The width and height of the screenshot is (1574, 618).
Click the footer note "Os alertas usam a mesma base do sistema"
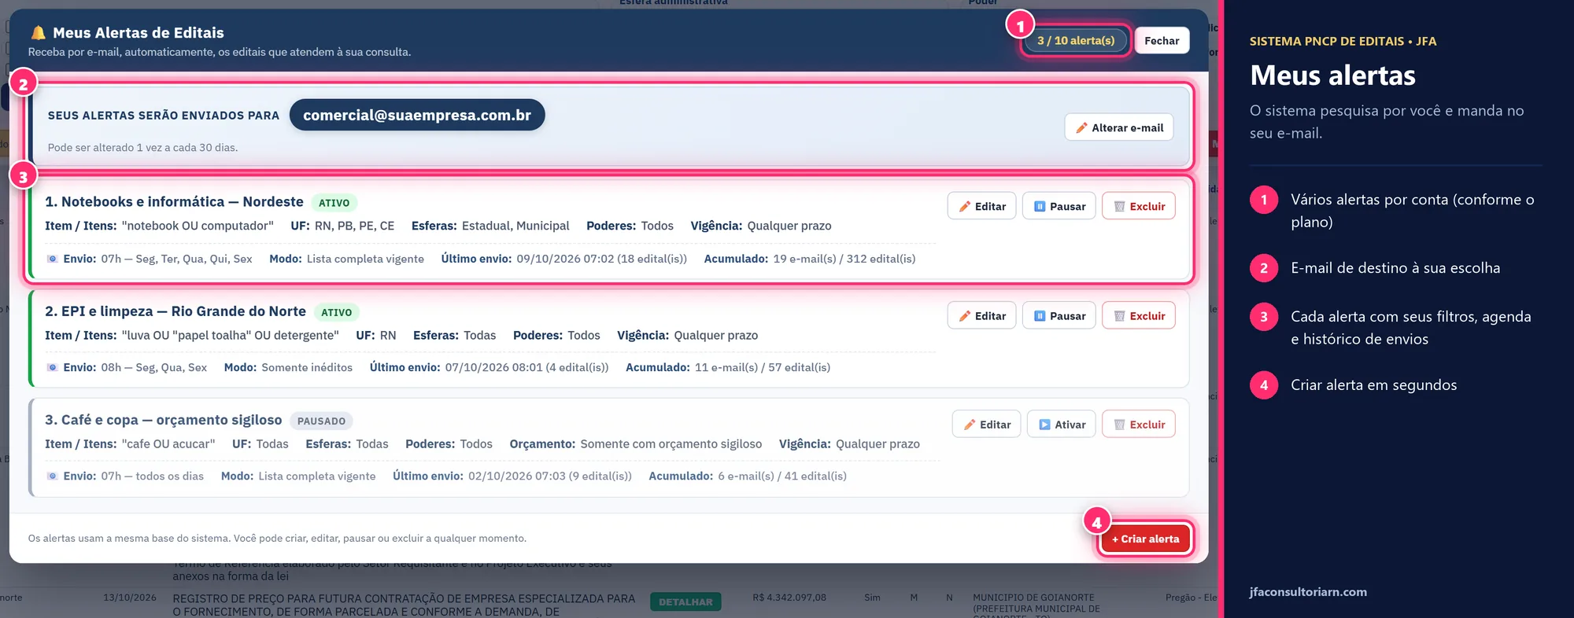129,539
